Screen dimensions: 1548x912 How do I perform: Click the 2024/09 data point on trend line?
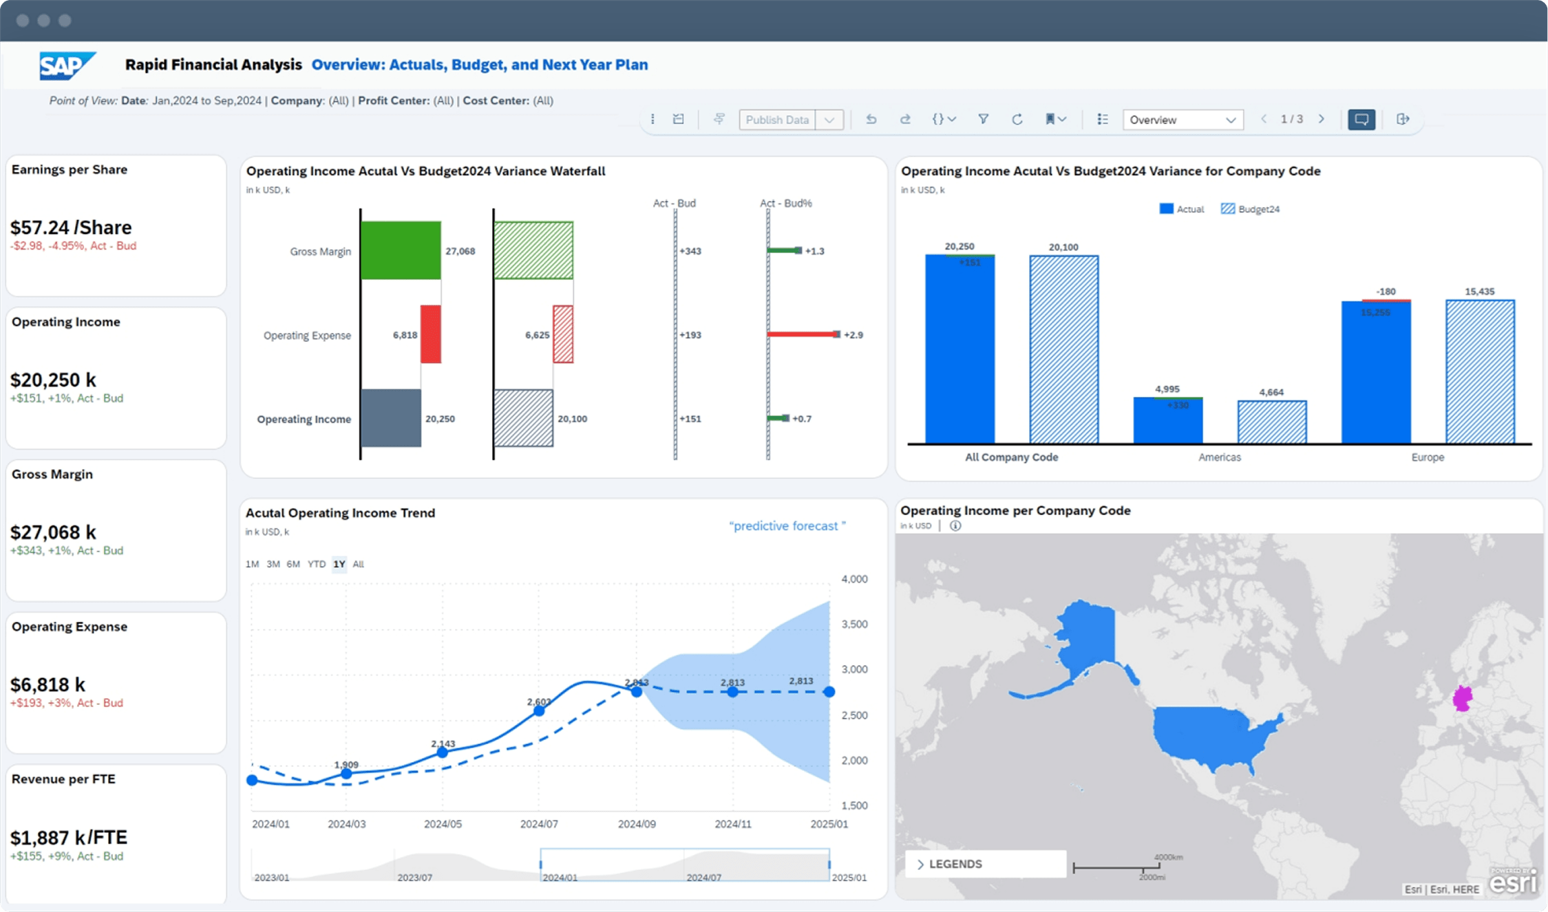(x=637, y=691)
